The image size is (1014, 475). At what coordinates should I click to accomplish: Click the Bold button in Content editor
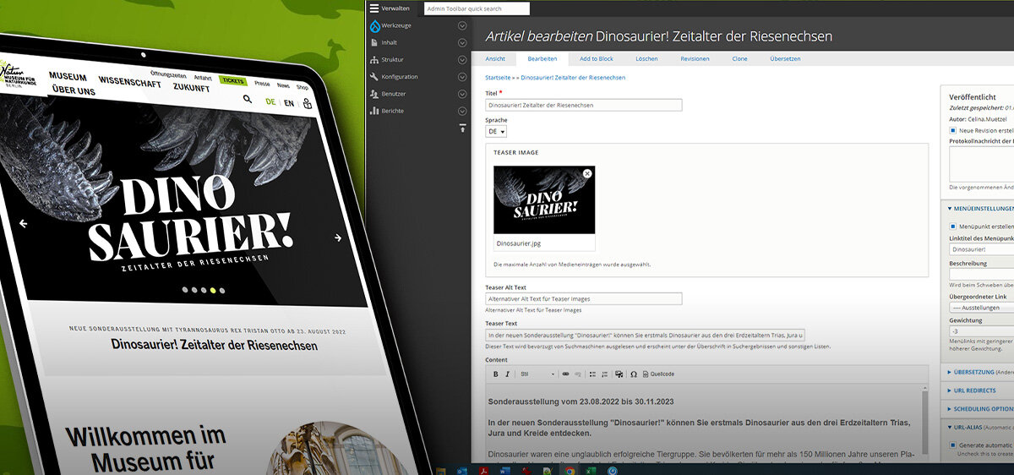pos(496,374)
